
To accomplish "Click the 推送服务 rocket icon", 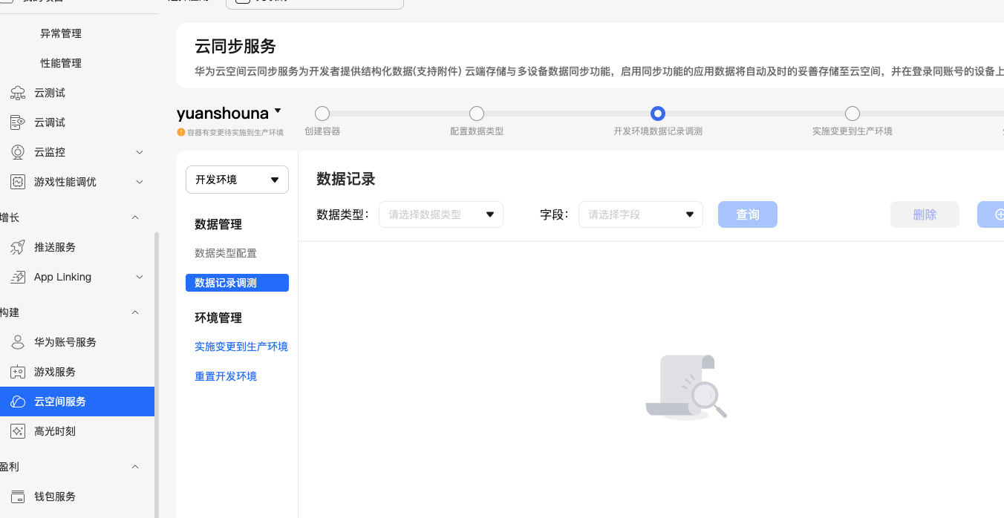I will coord(18,247).
